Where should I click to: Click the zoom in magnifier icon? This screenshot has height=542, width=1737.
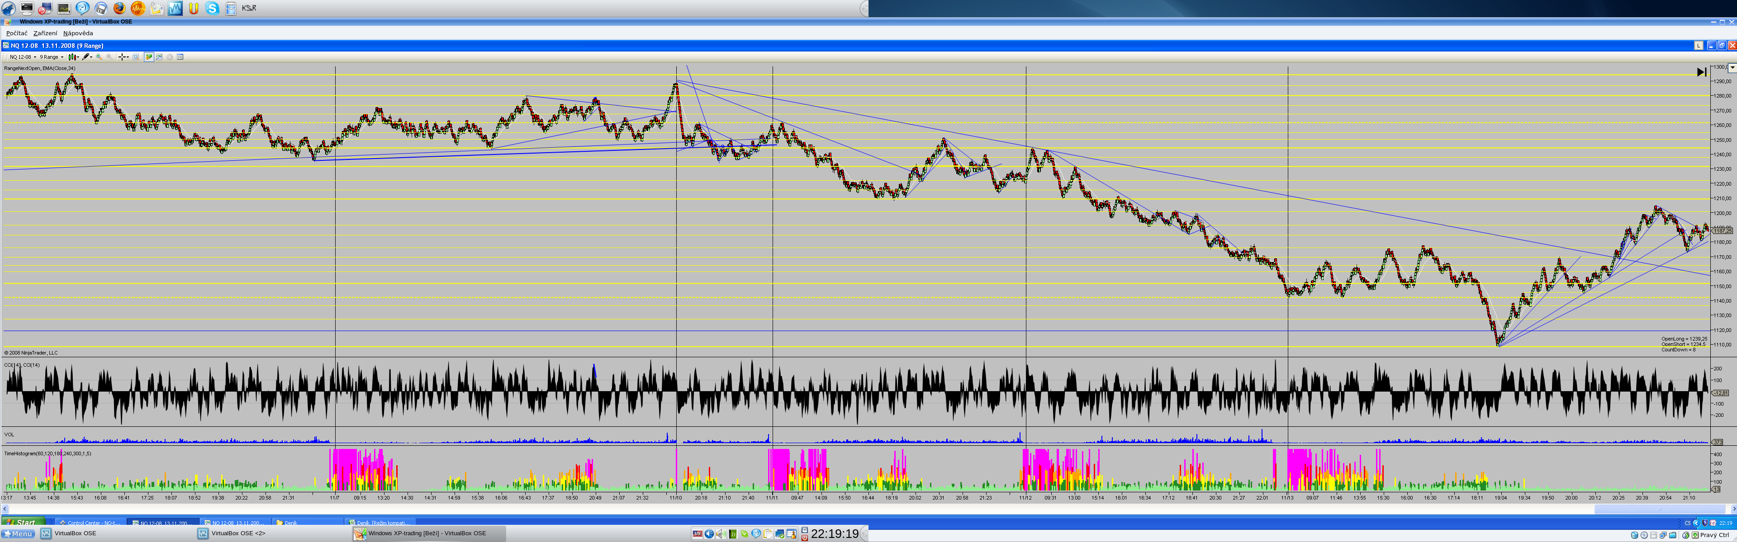click(x=99, y=57)
